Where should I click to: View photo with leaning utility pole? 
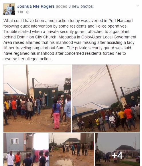(106, 98)
